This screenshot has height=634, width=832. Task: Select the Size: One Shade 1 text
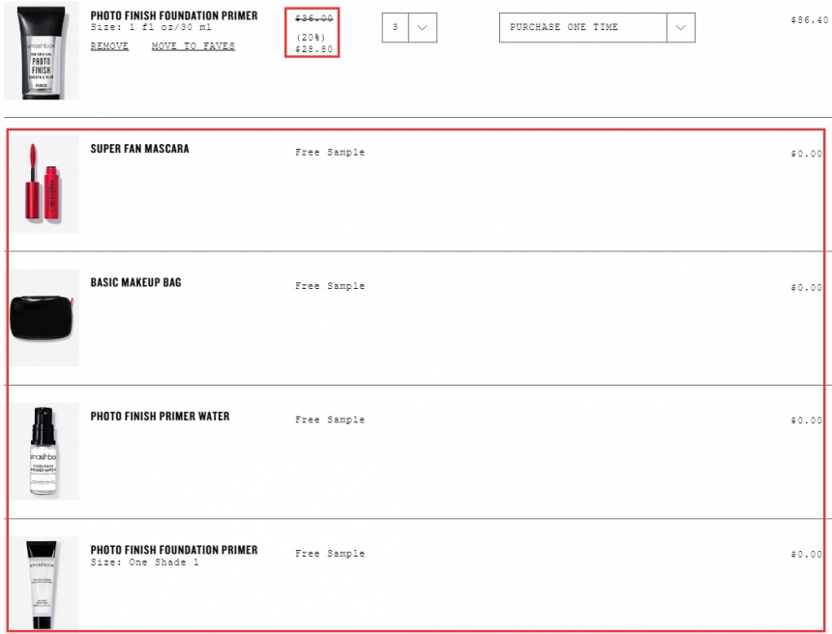(145, 562)
